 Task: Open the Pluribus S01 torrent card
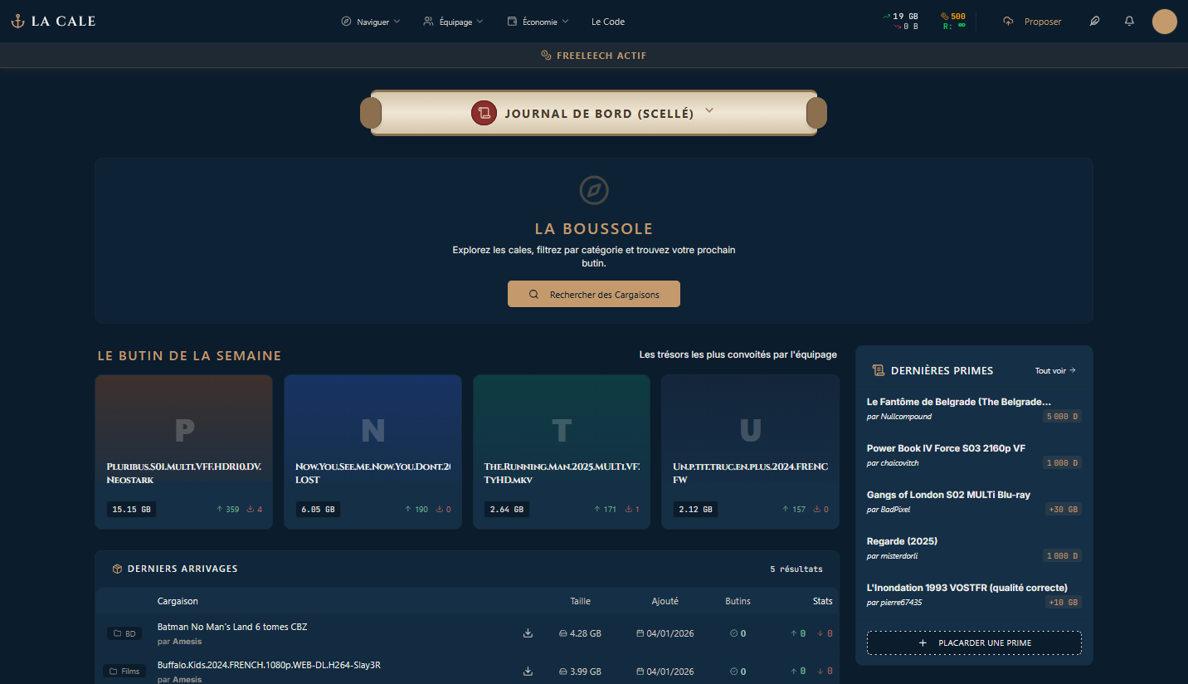[x=184, y=452]
